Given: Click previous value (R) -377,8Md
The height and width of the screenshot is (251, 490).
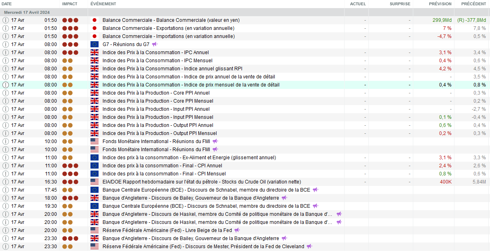Looking at the screenshot, I should pyautogui.click(x=472, y=20).
